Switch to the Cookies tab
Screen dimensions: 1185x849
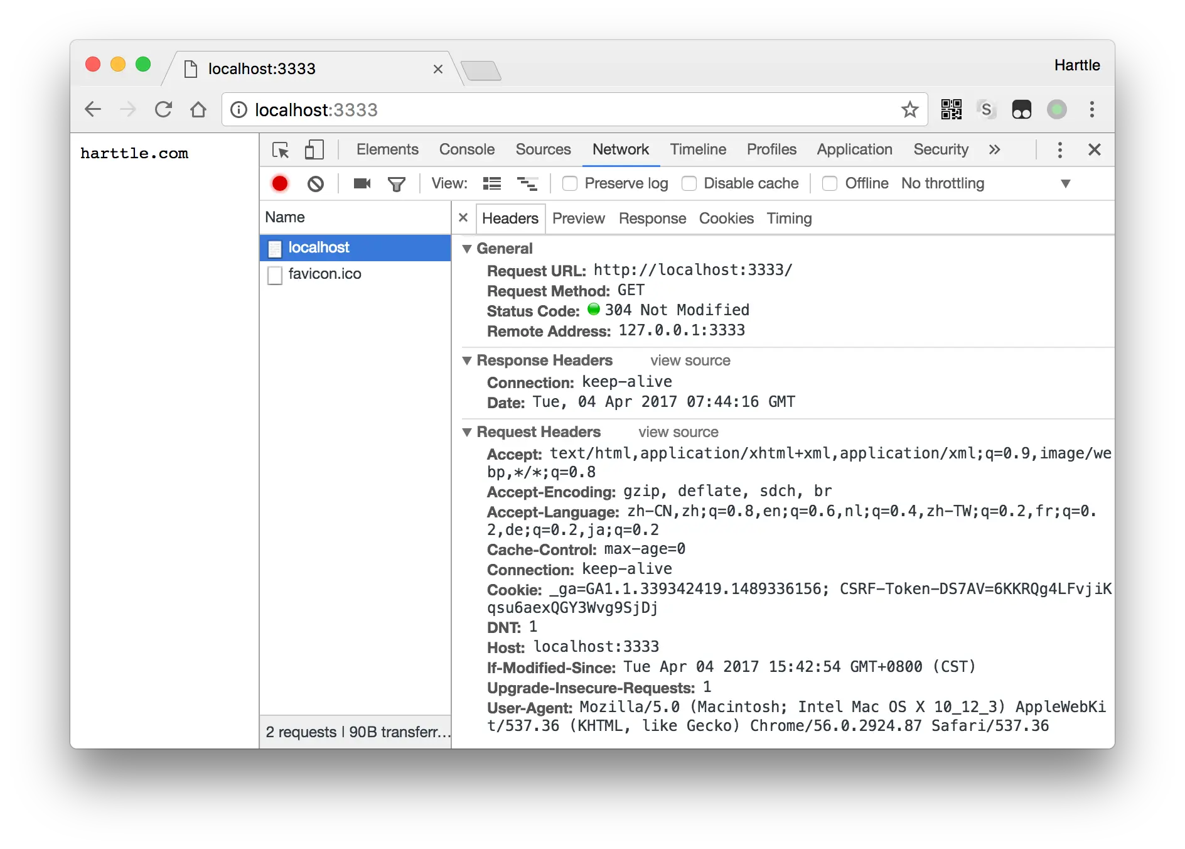tap(726, 218)
